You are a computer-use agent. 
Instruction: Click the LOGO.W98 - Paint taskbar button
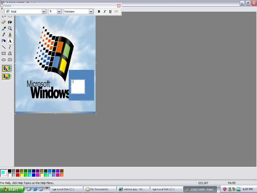[x=200, y=189]
